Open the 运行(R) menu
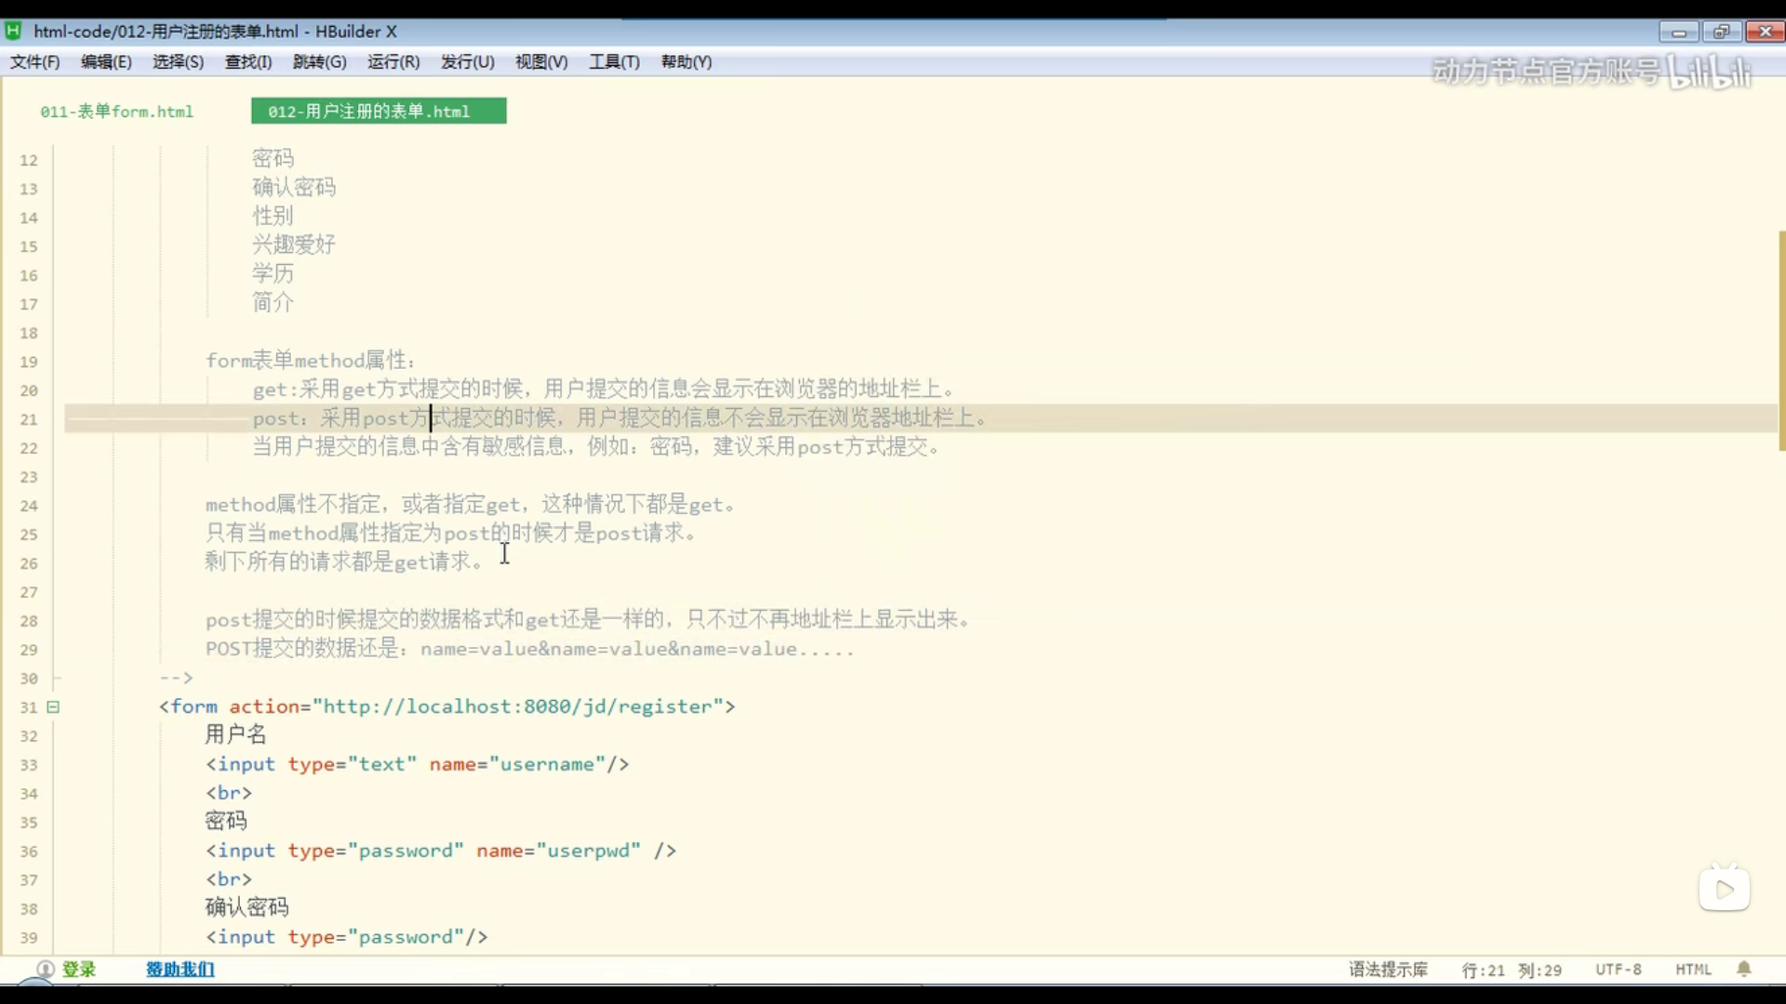1786x1004 pixels. [x=393, y=61]
